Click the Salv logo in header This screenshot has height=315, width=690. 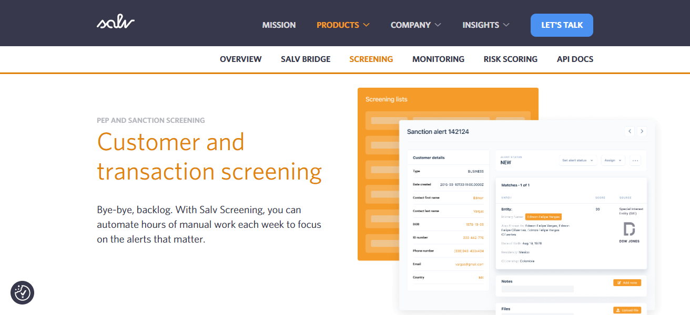[115, 23]
